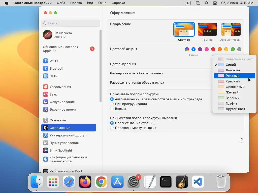Open Terminal from the Dock
Image resolution: width=258 pixels, height=193 pixels.
[166, 182]
